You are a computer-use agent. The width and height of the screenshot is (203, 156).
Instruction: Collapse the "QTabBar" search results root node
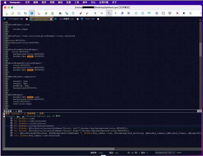pyautogui.click(x=4, y=114)
